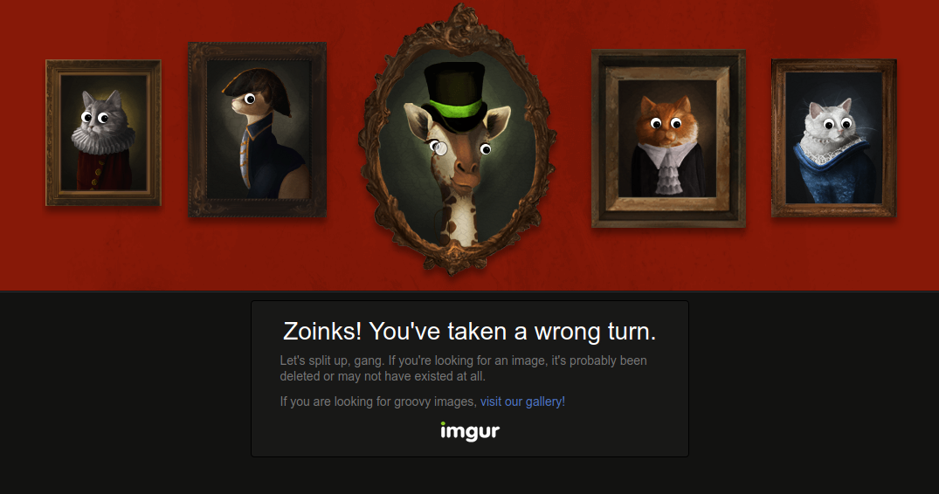Click the horse with bicorne hat portrait
The height and width of the screenshot is (494, 939).
[x=258, y=130]
